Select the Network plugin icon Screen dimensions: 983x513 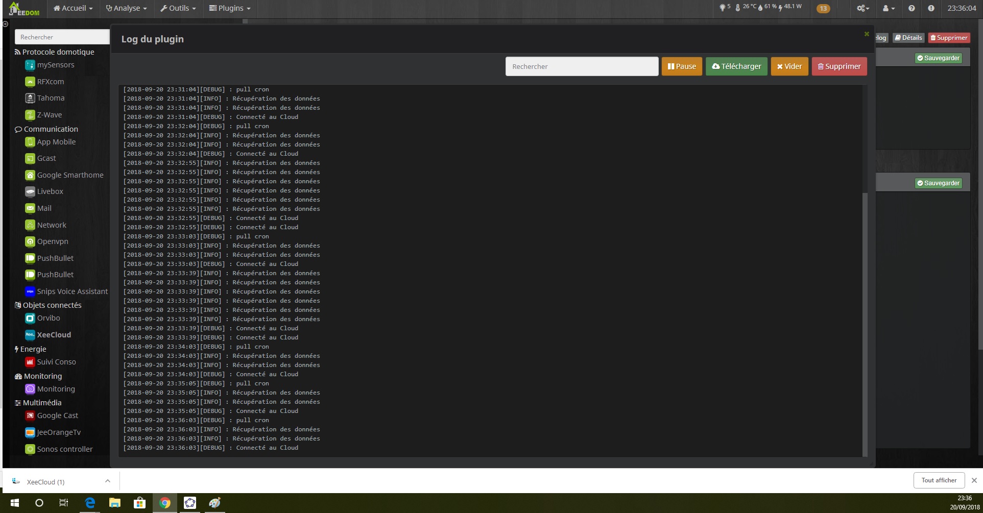pos(30,225)
